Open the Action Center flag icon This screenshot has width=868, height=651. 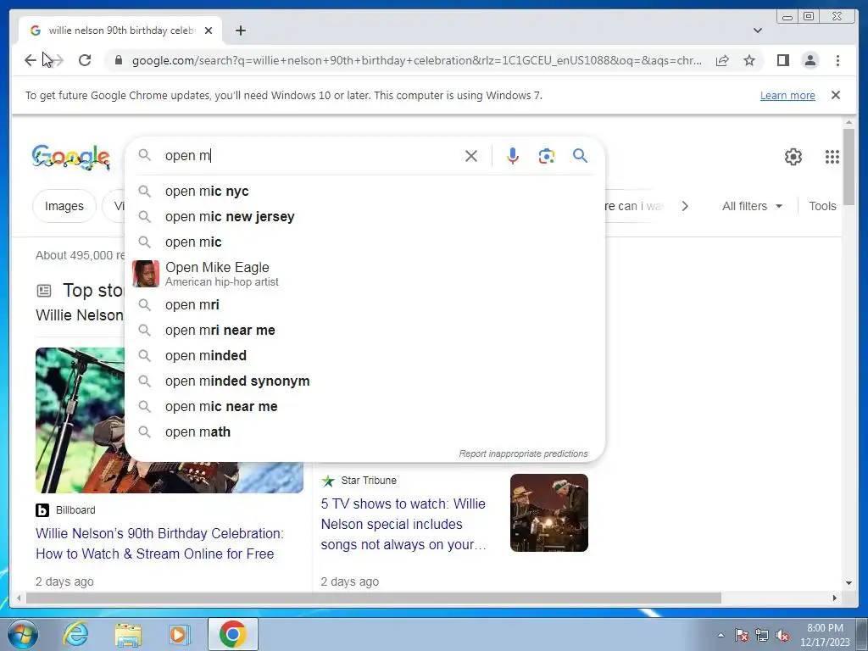pos(742,635)
